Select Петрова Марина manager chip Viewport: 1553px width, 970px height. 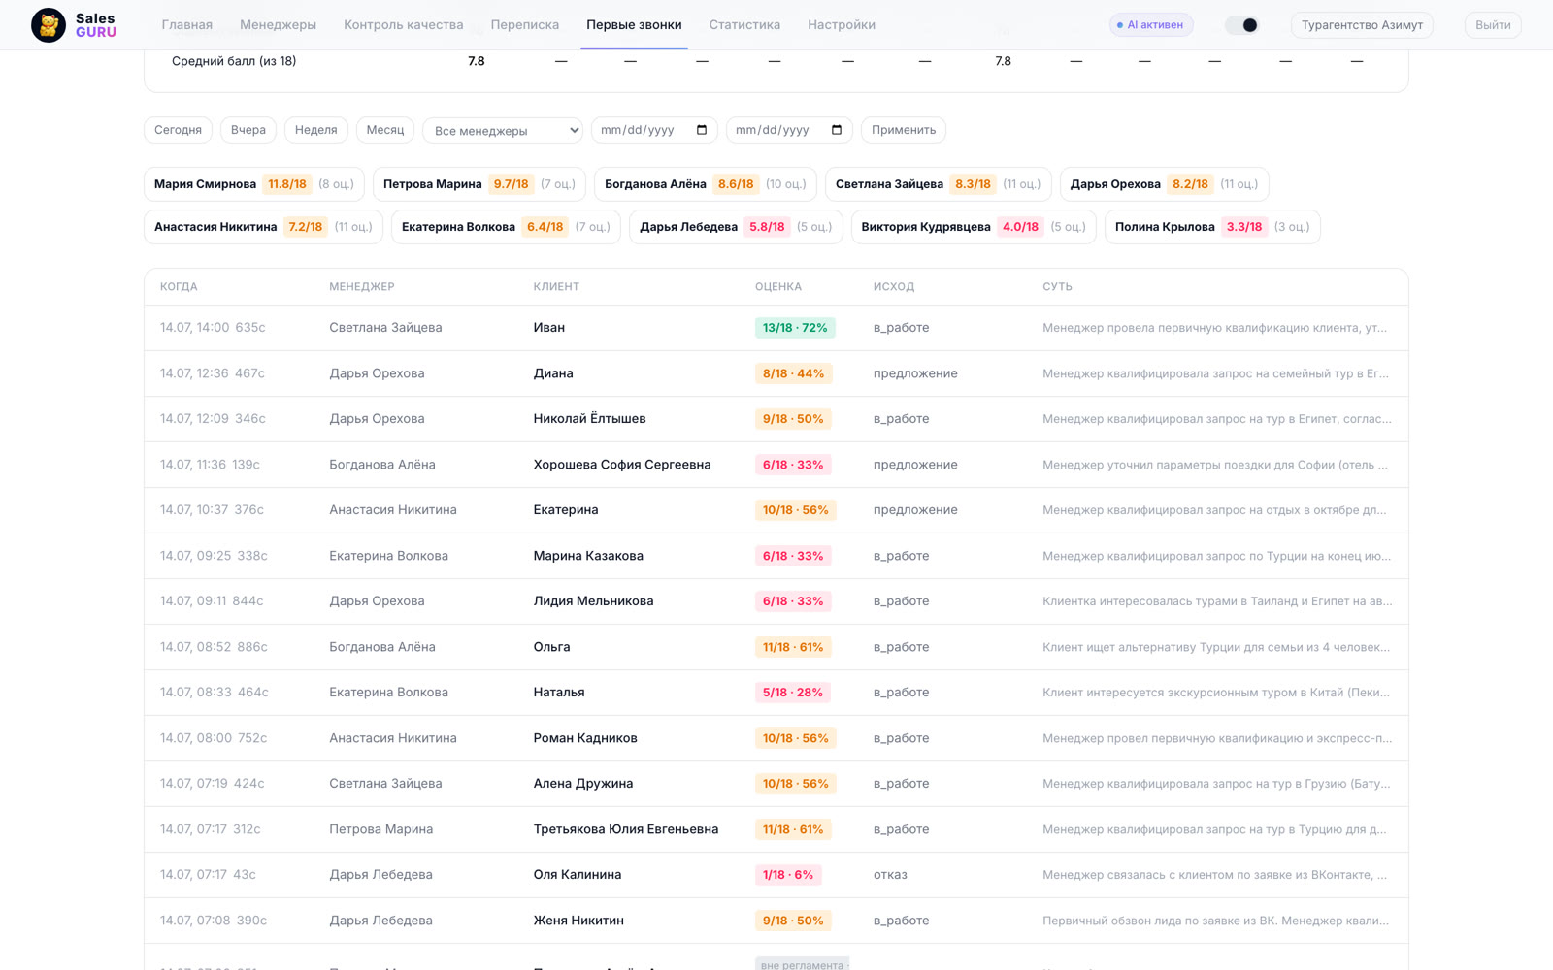point(479,184)
